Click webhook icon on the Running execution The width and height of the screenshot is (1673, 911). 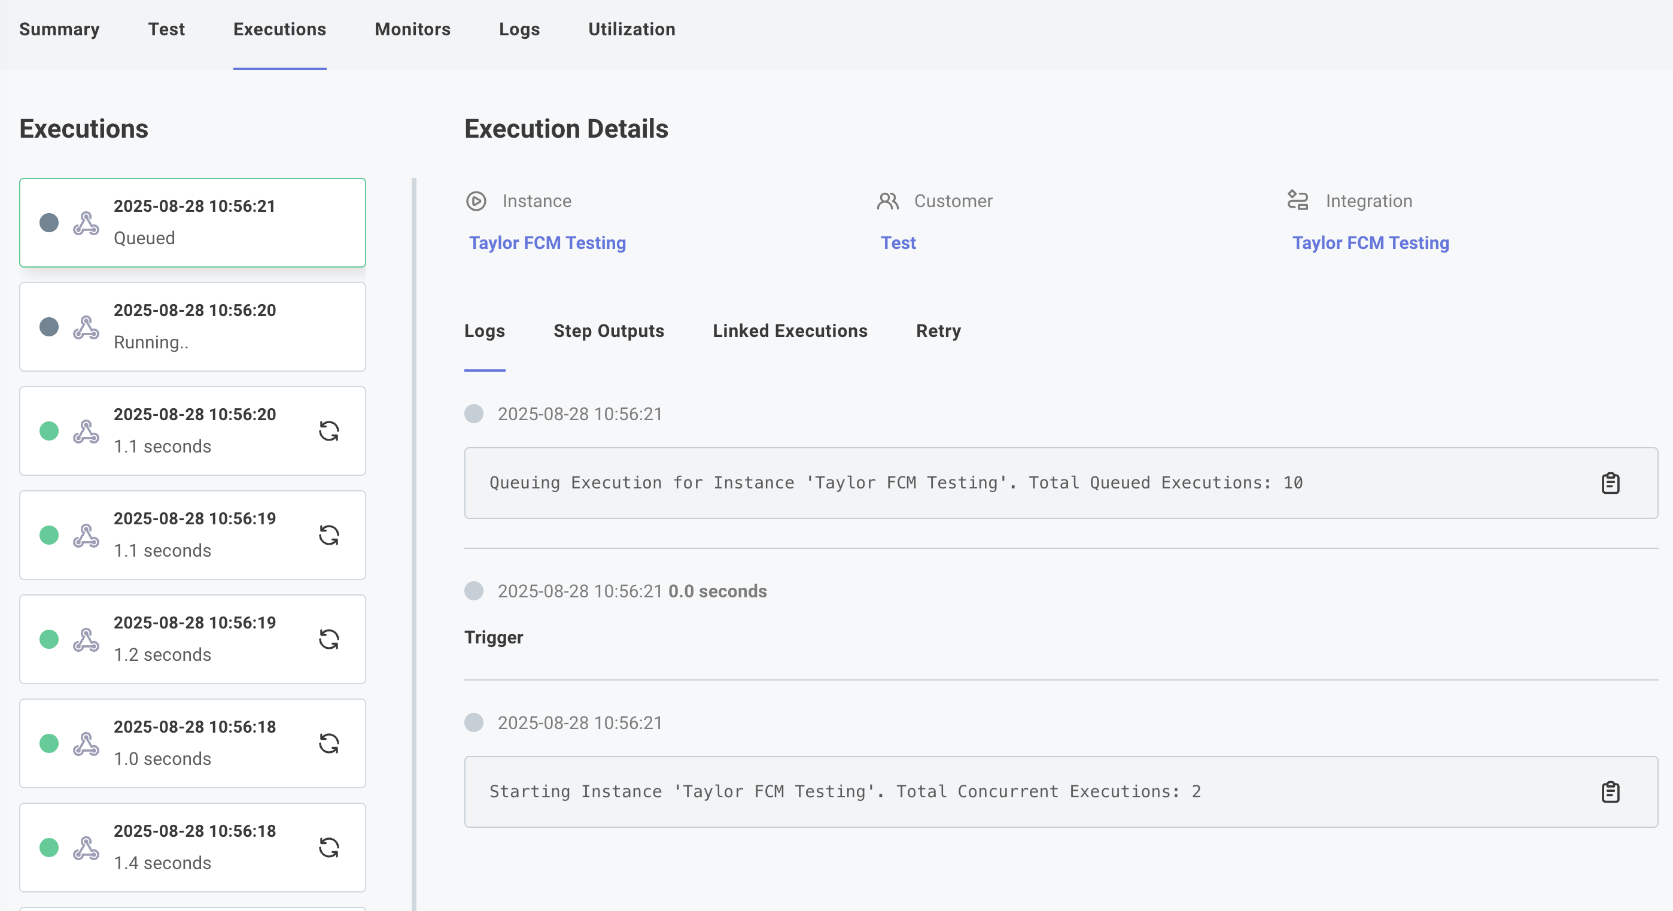point(86,327)
